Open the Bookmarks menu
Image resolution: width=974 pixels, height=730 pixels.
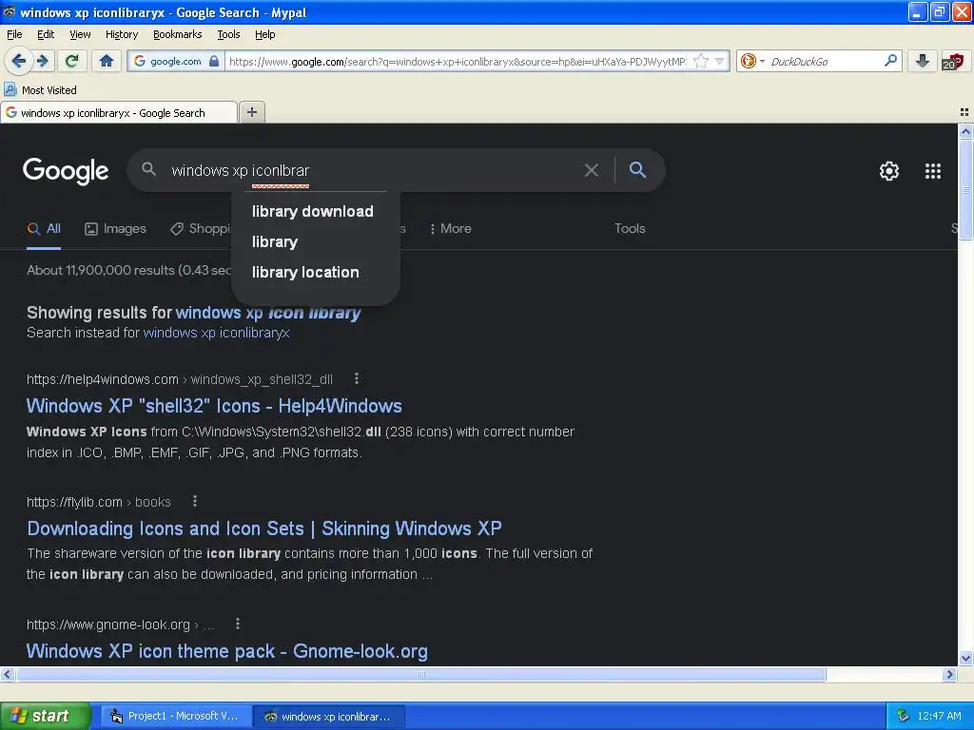178,34
